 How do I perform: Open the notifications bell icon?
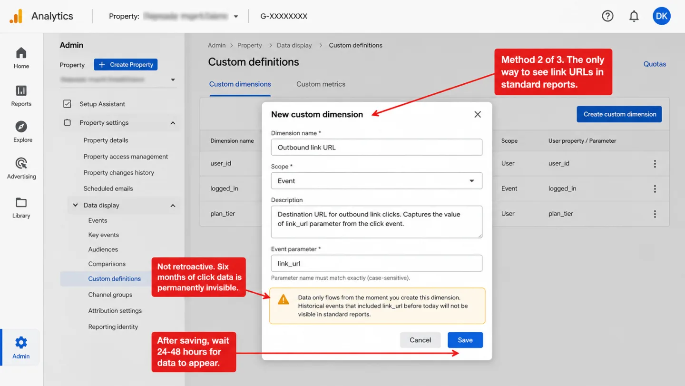pos(634,16)
